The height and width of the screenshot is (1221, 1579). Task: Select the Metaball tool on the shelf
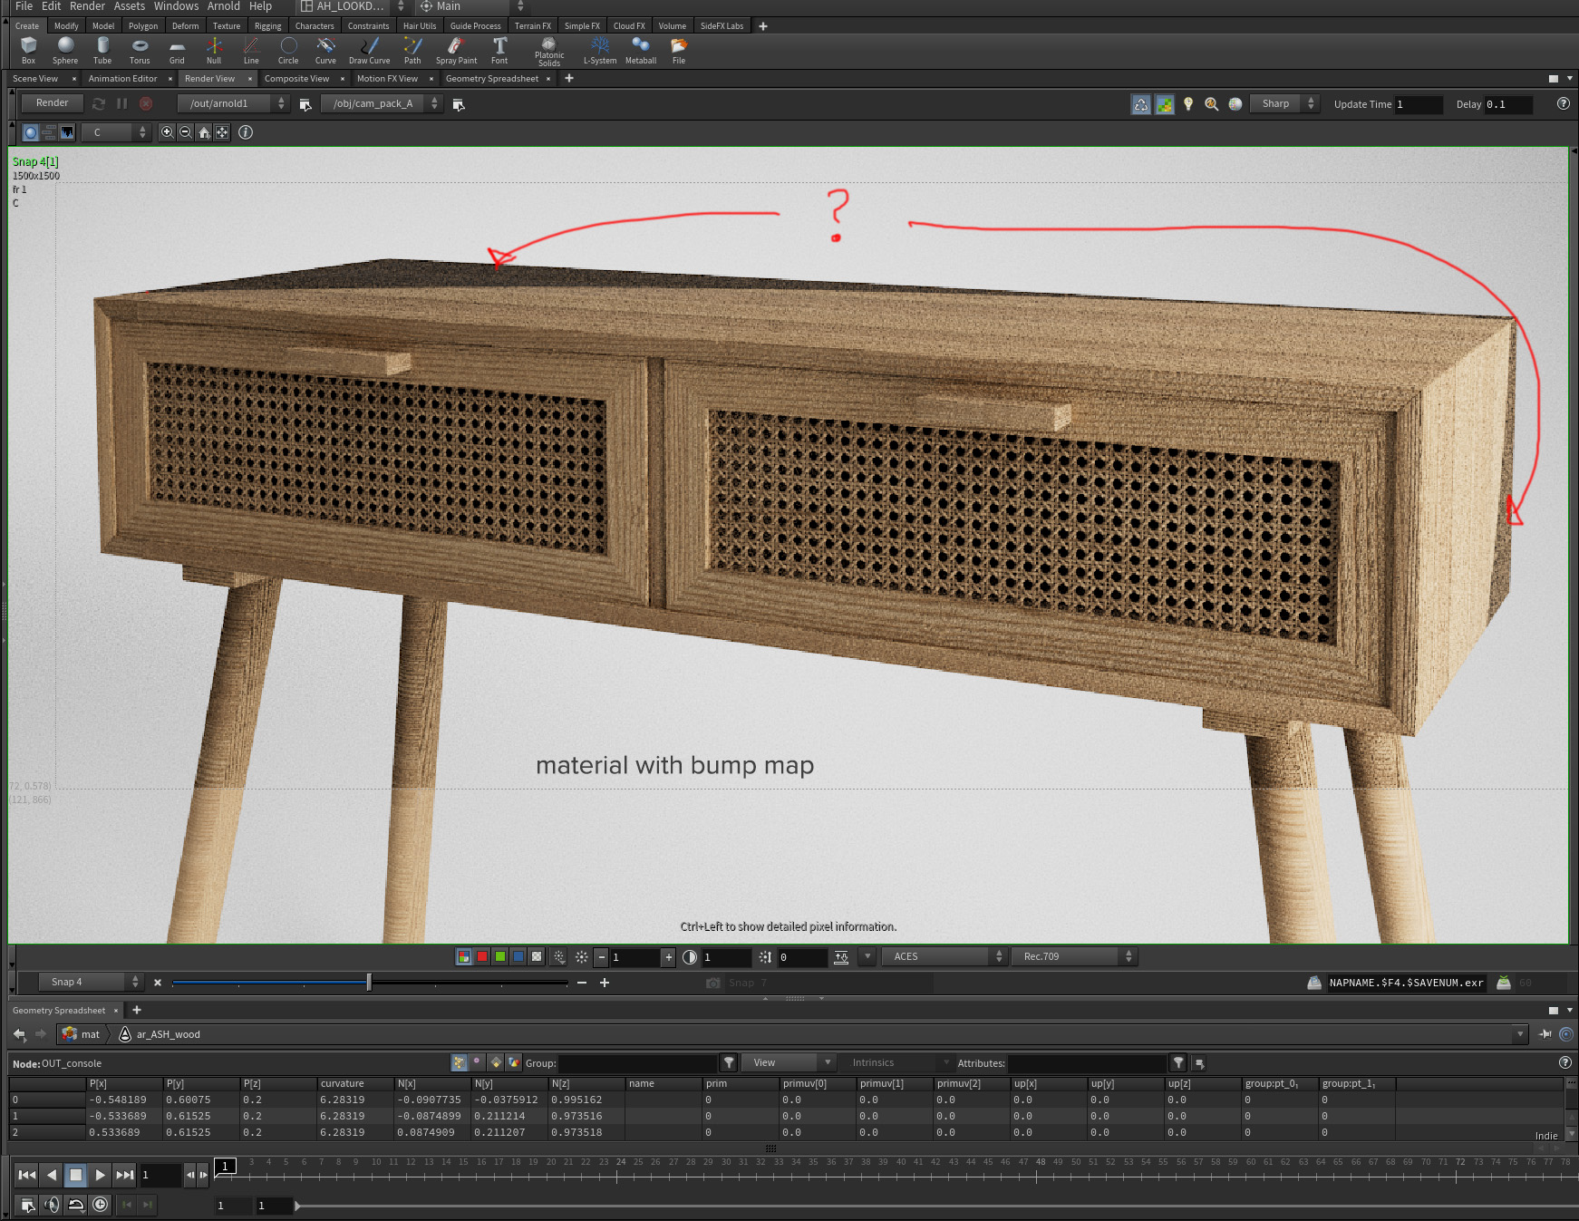click(x=640, y=50)
